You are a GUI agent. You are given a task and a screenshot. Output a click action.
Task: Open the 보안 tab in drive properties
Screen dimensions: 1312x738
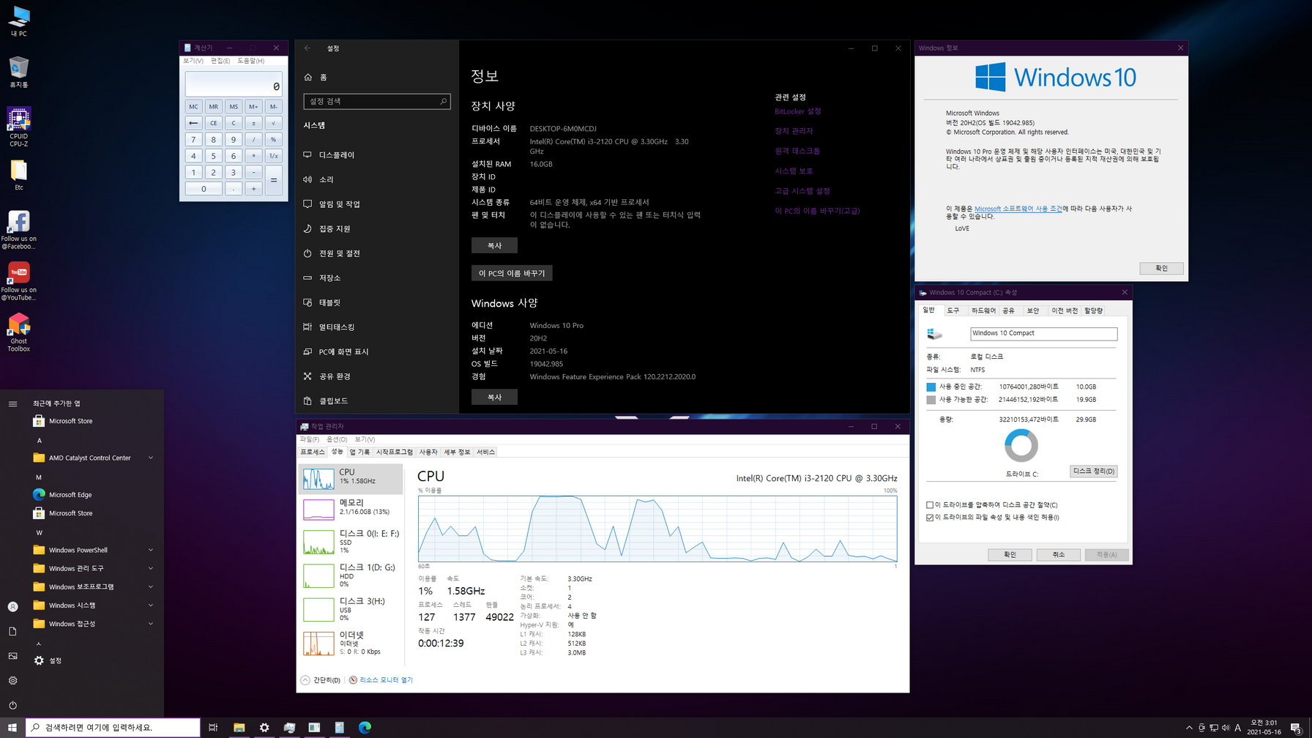1033,310
